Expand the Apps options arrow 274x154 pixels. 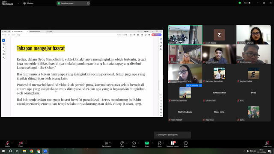(x=164, y=143)
